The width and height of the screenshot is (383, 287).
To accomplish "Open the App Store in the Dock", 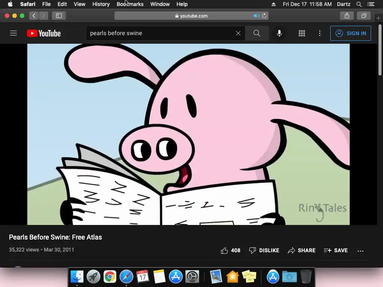I will coord(176,277).
